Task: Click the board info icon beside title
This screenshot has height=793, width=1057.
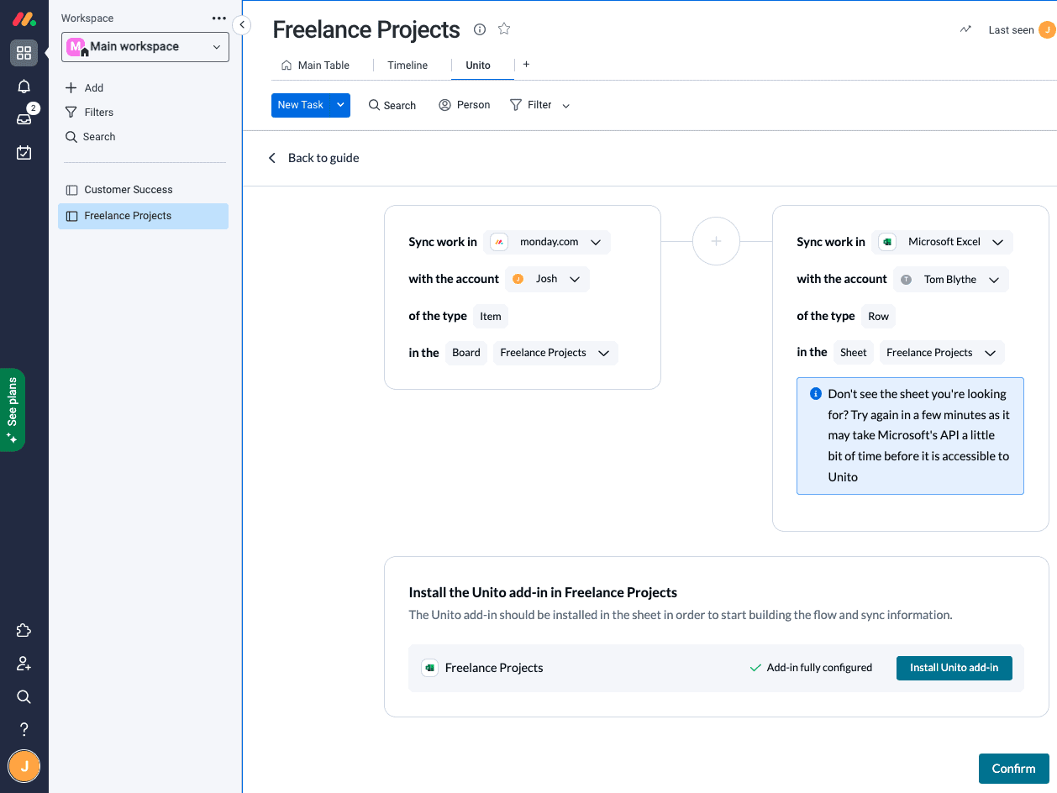Action: coord(480,29)
